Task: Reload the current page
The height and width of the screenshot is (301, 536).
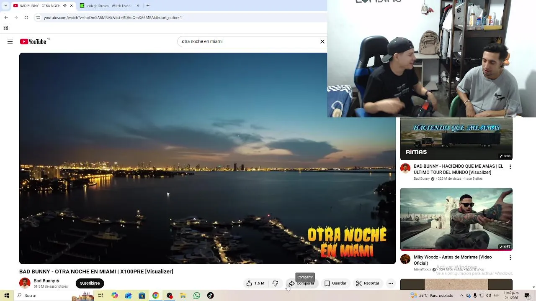Action: click(x=26, y=18)
